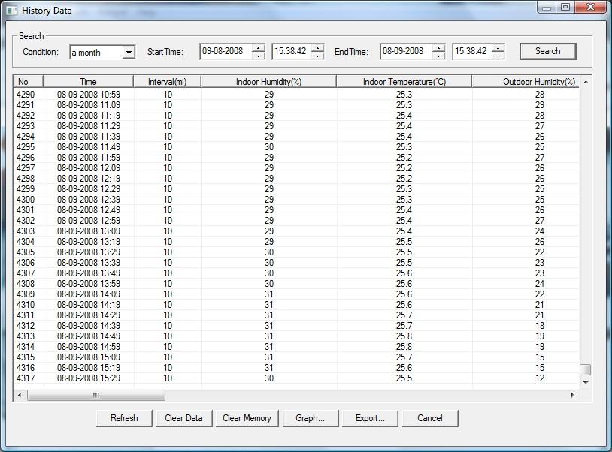Increase StartTime date with up spinner arrow

pyautogui.click(x=259, y=48)
